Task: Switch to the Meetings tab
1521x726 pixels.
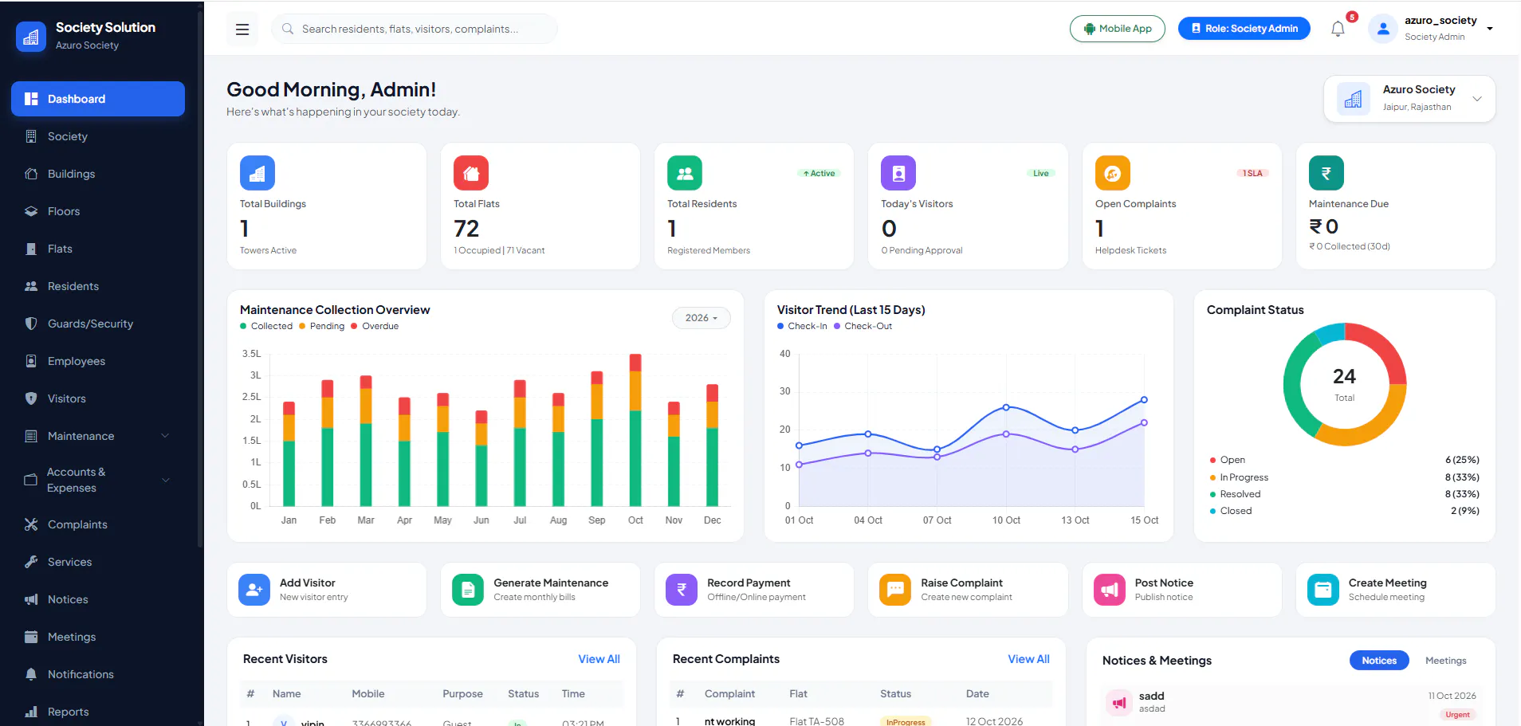Action: point(1445,661)
